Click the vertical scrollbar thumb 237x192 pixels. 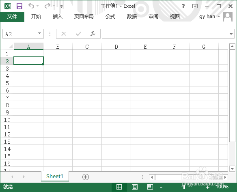point(232,95)
